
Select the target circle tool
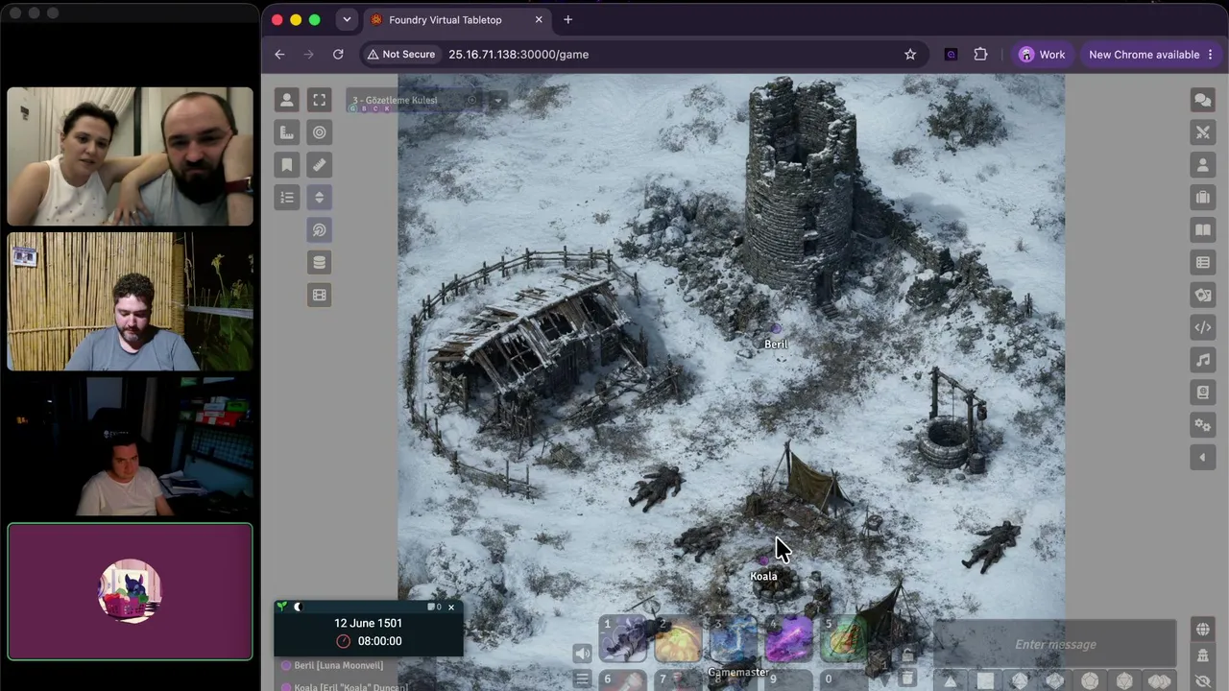(x=320, y=132)
